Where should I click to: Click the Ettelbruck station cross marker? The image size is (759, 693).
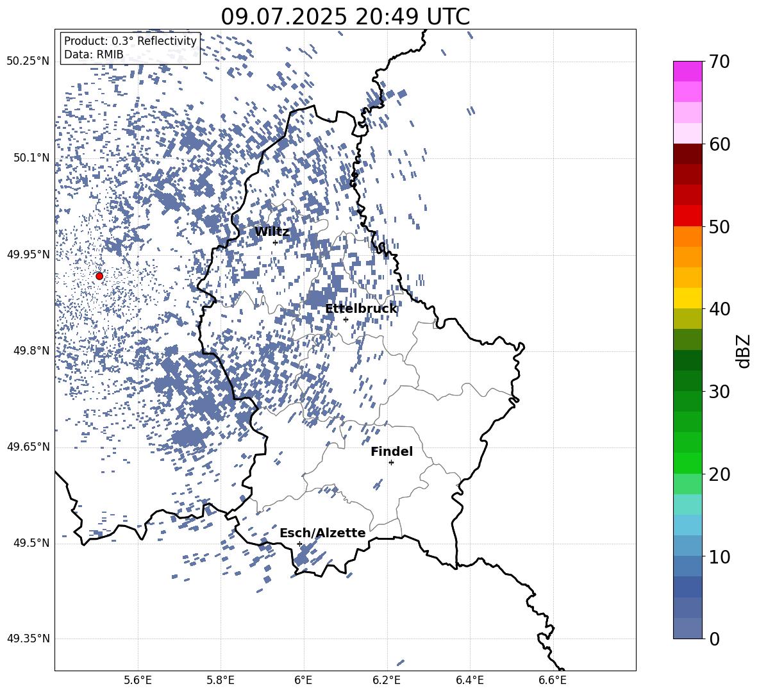point(346,319)
